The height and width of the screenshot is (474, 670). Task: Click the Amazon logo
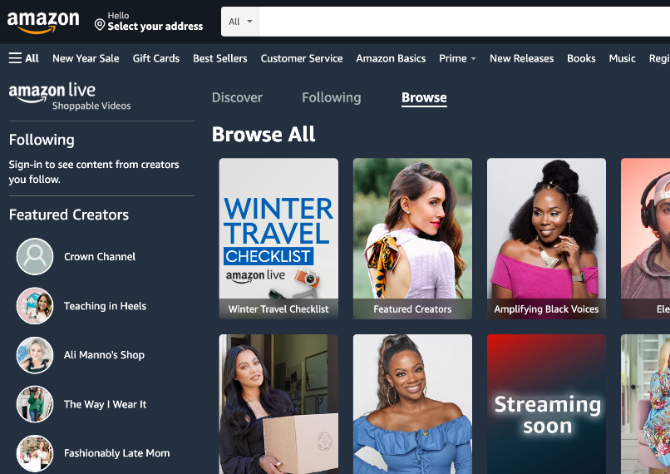(x=43, y=22)
